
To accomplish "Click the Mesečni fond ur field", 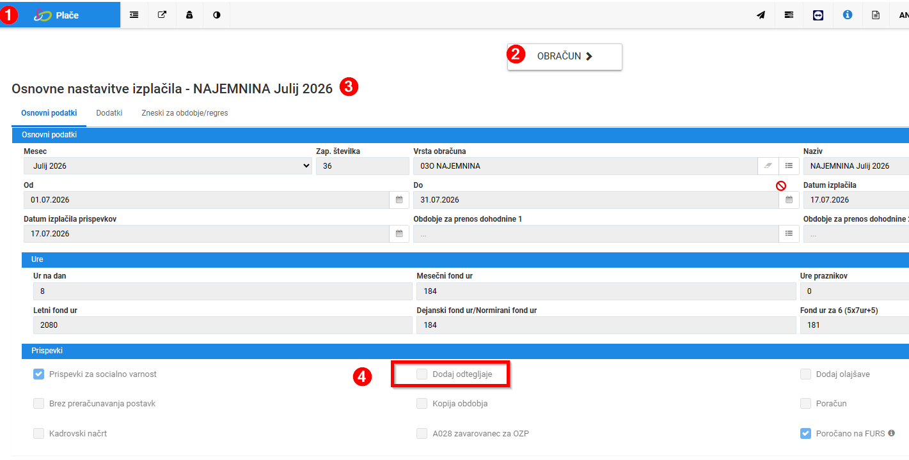I will (x=606, y=291).
